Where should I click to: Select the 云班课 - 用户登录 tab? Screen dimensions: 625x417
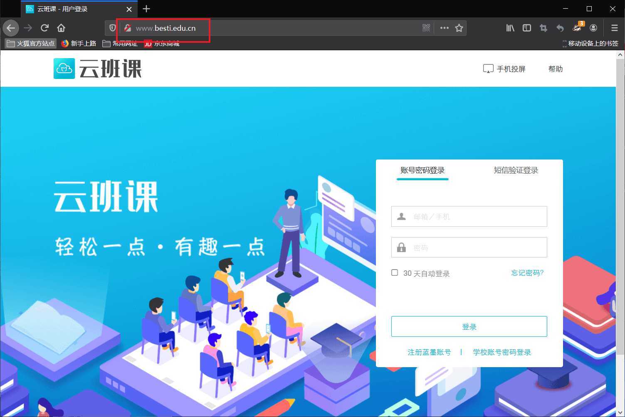(79, 9)
